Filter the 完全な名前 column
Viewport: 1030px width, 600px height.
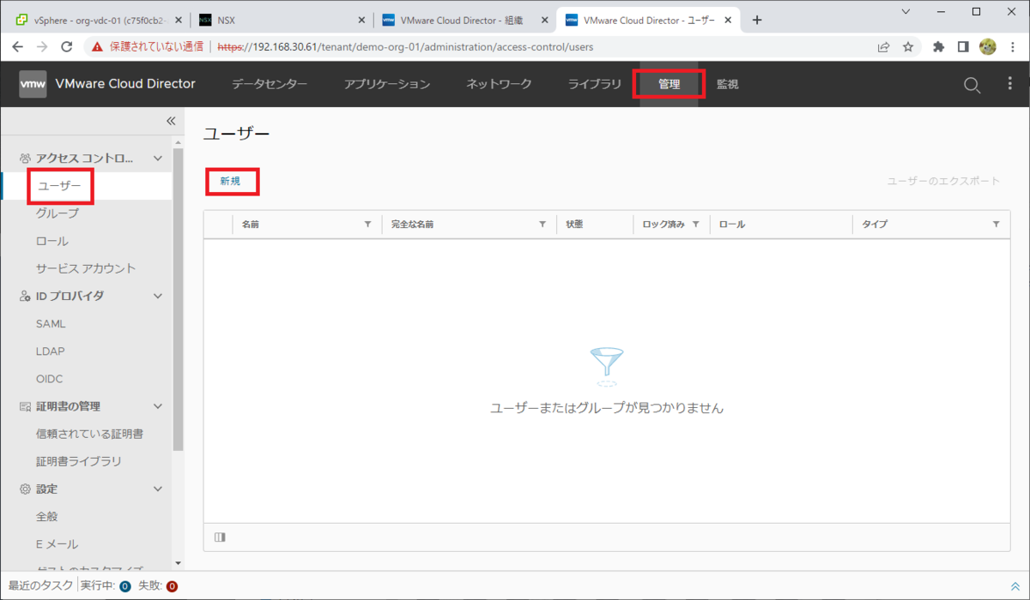(x=542, y=224)
